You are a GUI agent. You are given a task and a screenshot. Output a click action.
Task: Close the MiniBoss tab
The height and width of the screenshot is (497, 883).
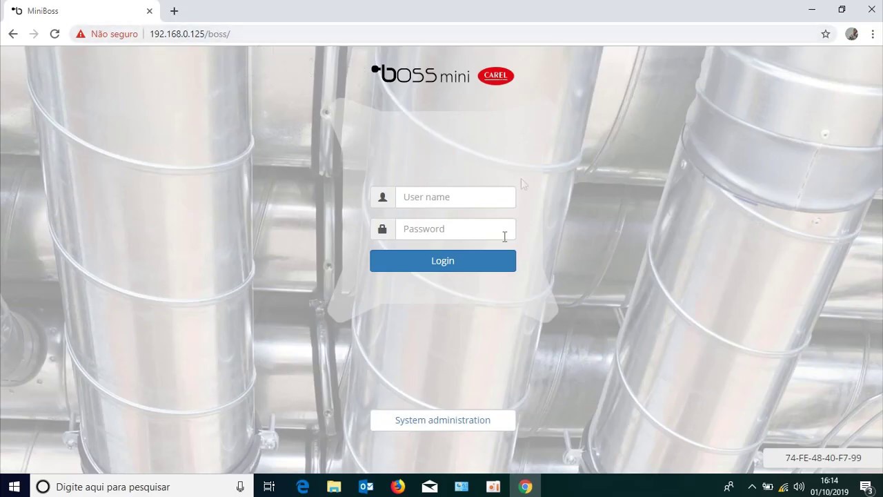[x=149, y=11]
